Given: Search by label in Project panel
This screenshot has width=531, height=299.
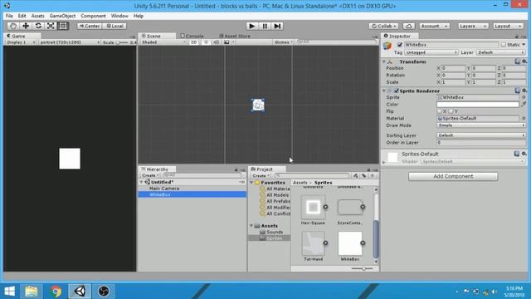Looking at the screenshot, I should pyautogui.click(x=363, y=175).
